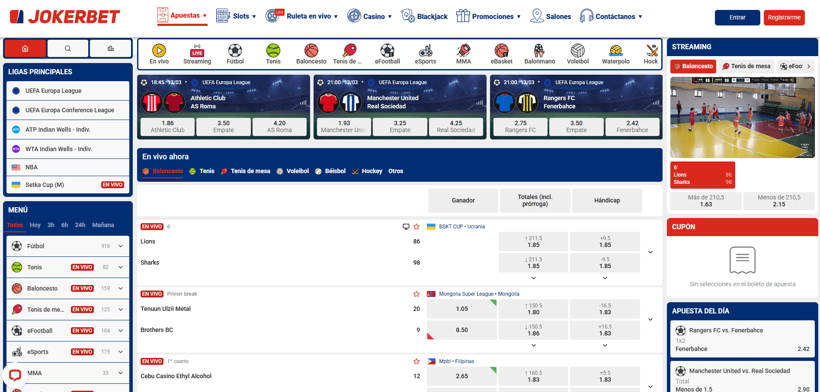Bet 1.86 on Athletic Club

[167, 126]
